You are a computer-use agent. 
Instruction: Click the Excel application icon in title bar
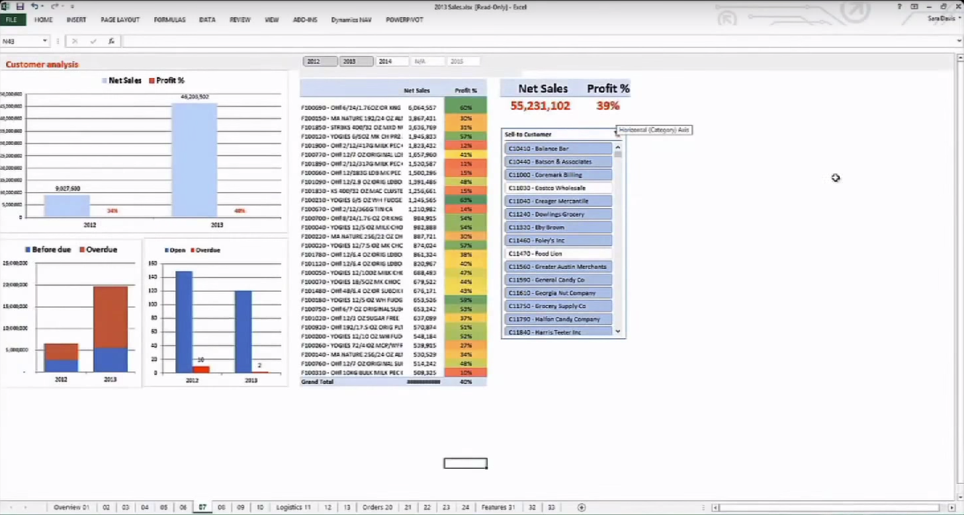coord(5,6)
